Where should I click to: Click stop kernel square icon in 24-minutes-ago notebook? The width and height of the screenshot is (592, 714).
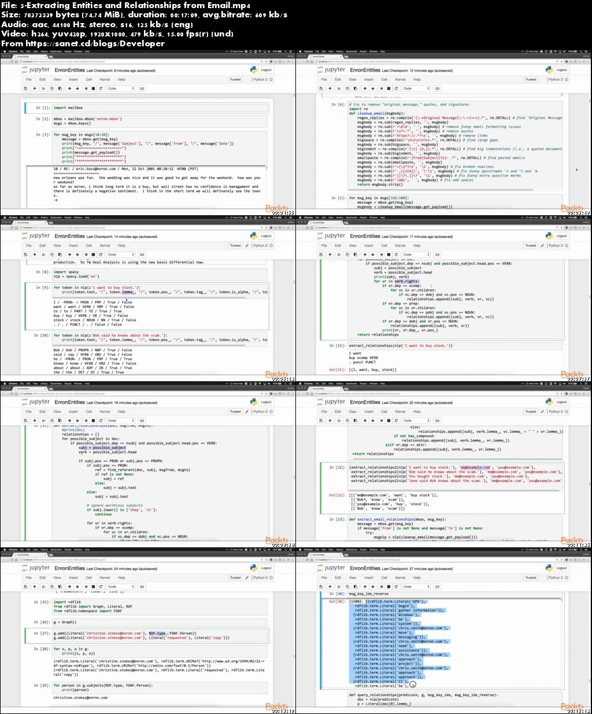point(93,587)
